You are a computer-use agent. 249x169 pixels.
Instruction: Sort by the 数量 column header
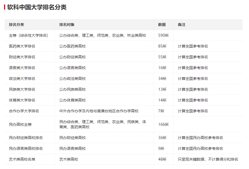click(x=162, y=24)
